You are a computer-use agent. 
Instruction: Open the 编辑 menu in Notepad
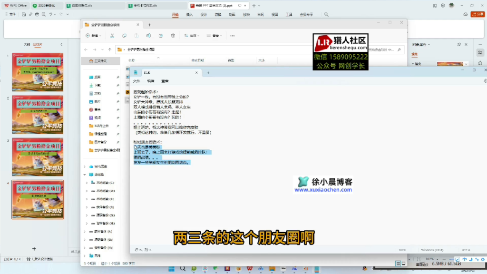(151, 81)
